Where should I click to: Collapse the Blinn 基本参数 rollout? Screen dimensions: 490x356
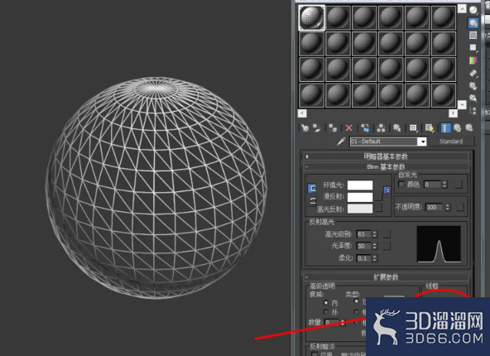tap(387, 166)
